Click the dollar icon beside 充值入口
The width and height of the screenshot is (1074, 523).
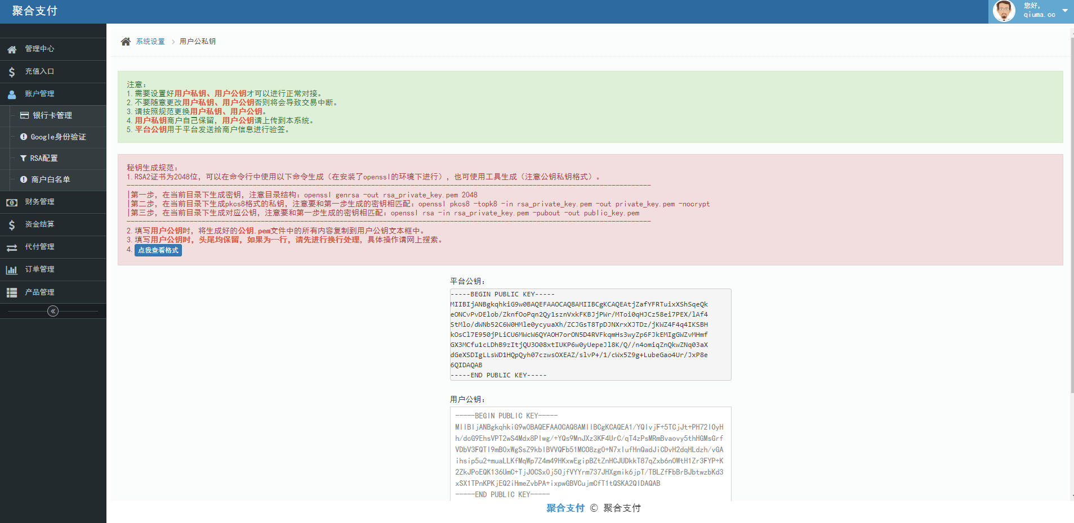(x=12, y=72)
